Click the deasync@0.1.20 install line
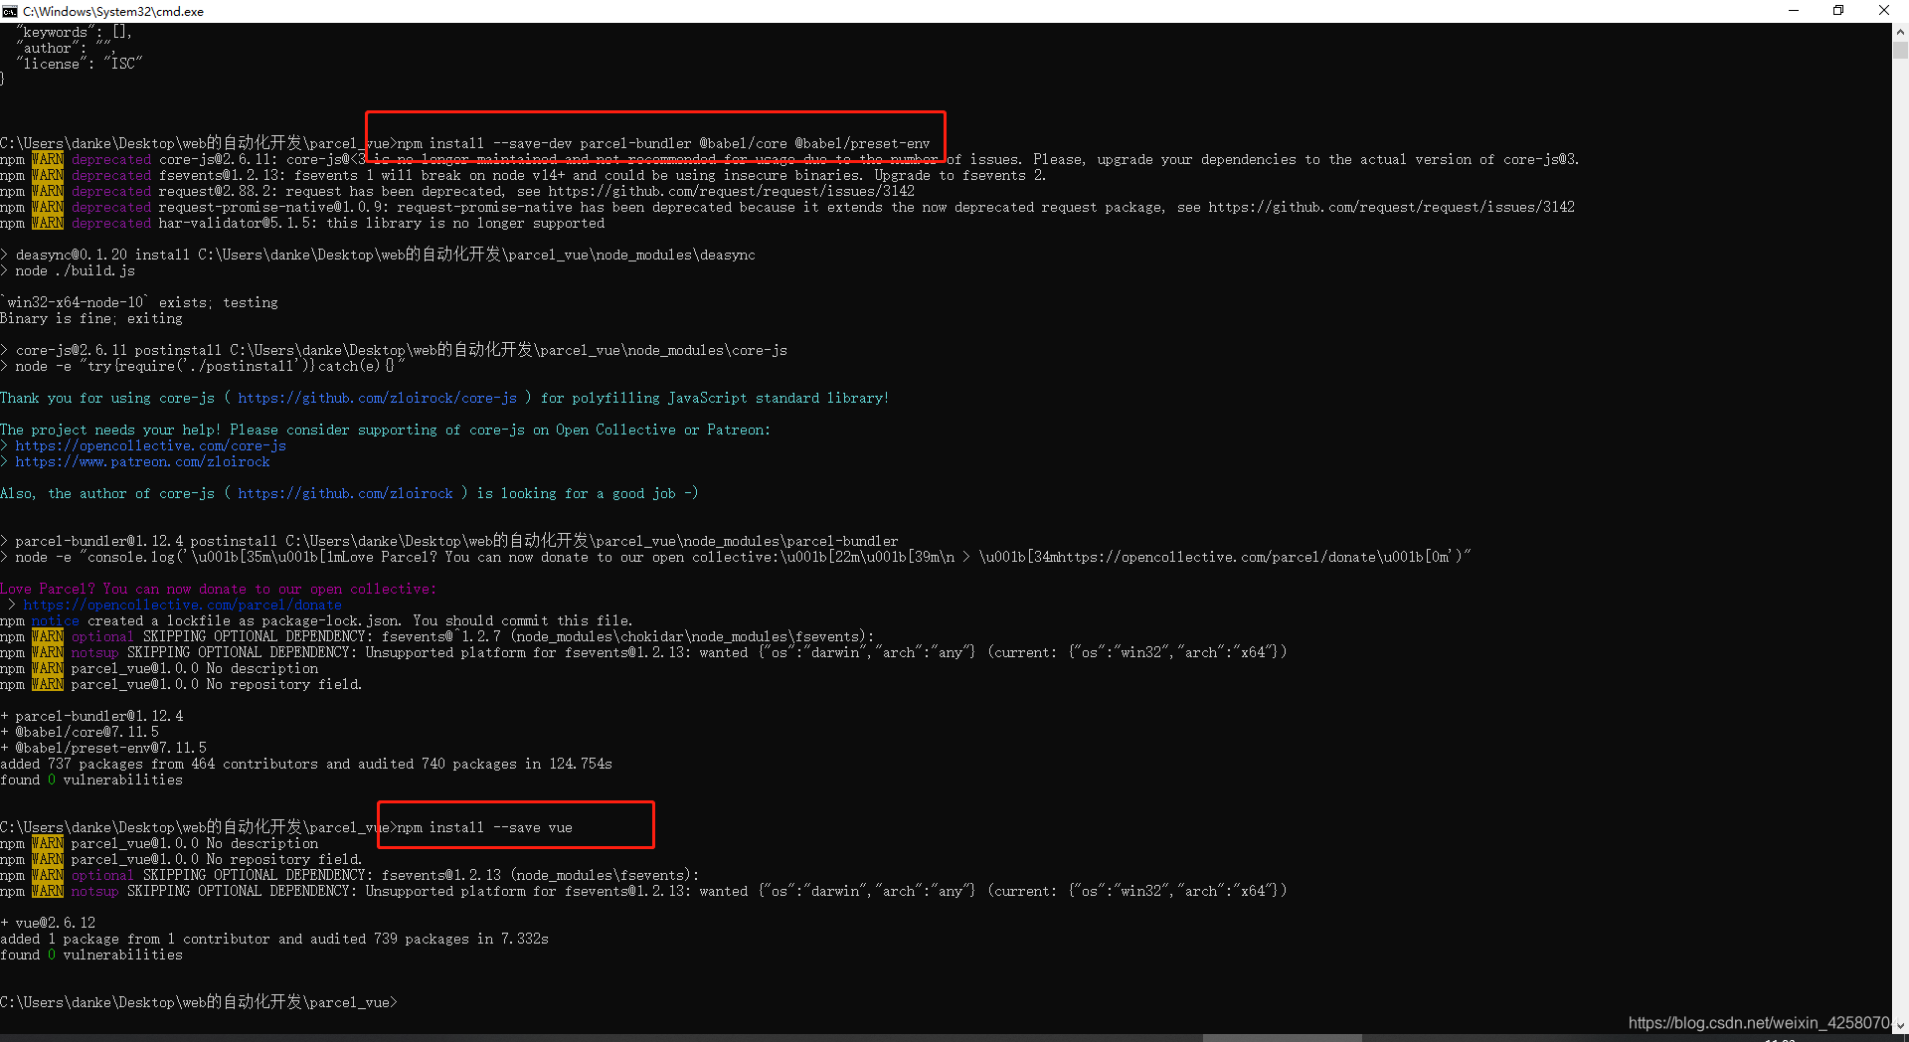This screenshot has width=1909, height=1042. (x=378, y=255)
